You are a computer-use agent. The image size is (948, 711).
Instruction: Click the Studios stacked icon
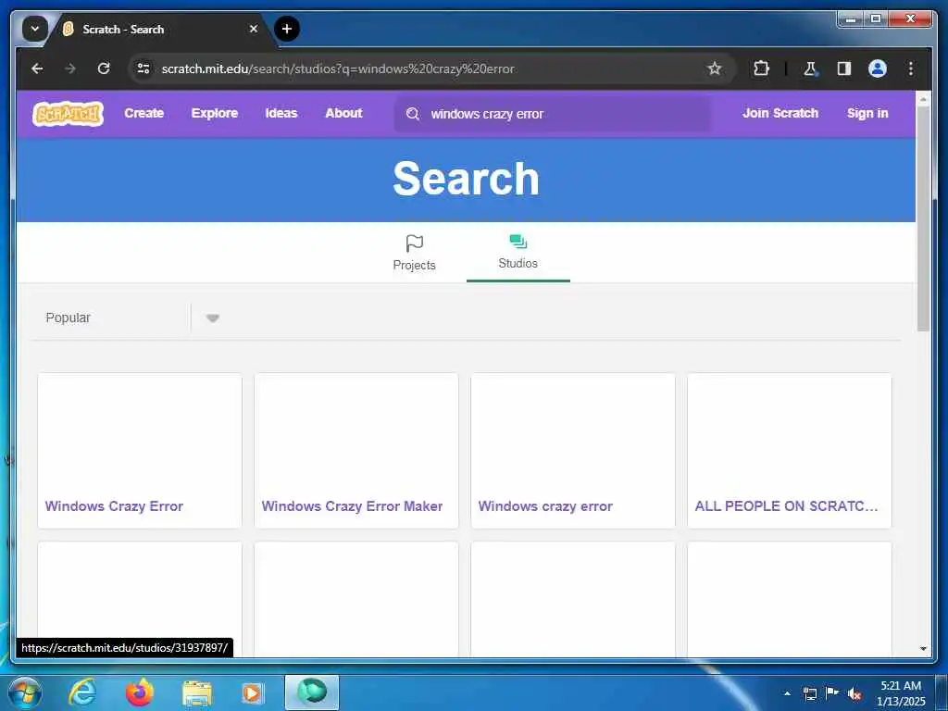pos(518,242)
